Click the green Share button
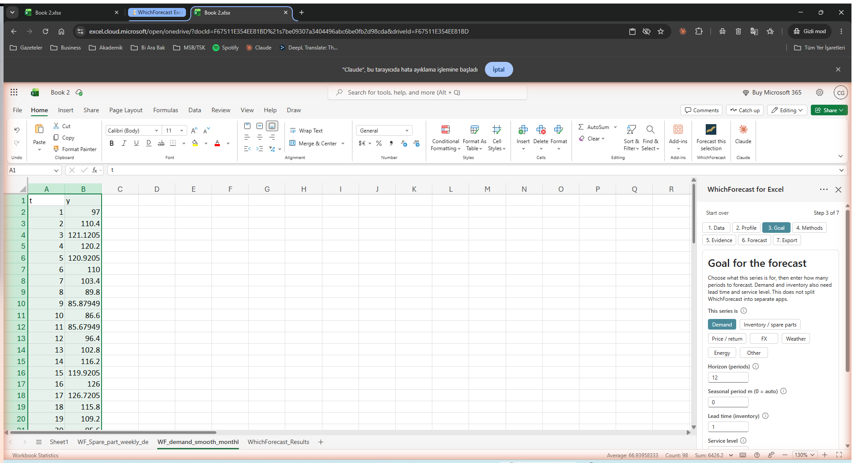This screenshot has height=463, width=855. (x=829, y=110)
